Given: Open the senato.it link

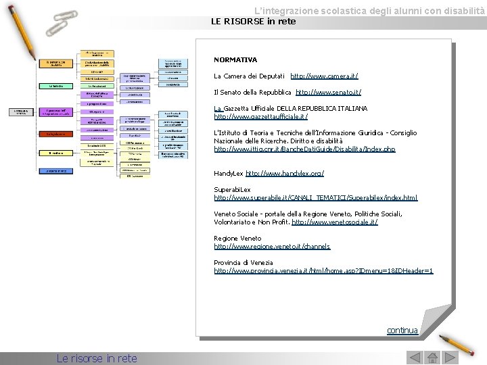Looking at the screenshot, I should point(328,92).
